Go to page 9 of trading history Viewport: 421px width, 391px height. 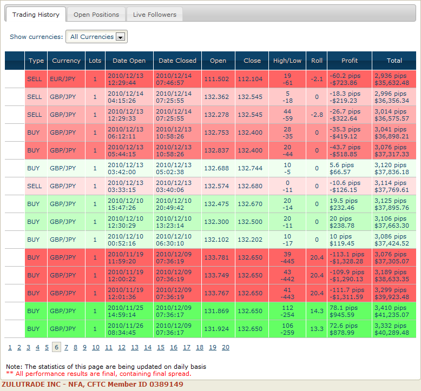(84, 347)
